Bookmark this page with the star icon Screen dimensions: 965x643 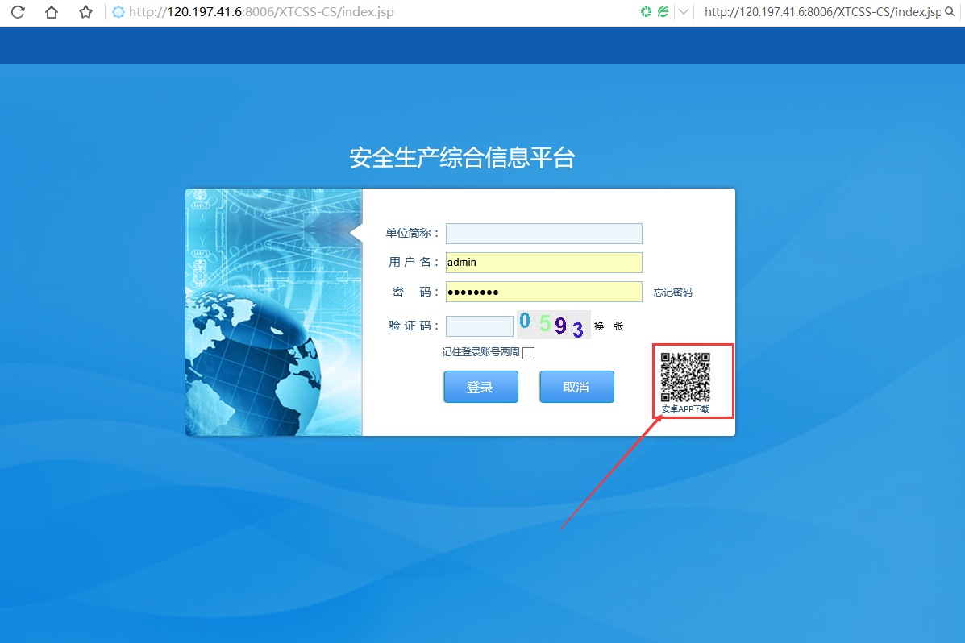pyautogui.click(x=85, y=12)
